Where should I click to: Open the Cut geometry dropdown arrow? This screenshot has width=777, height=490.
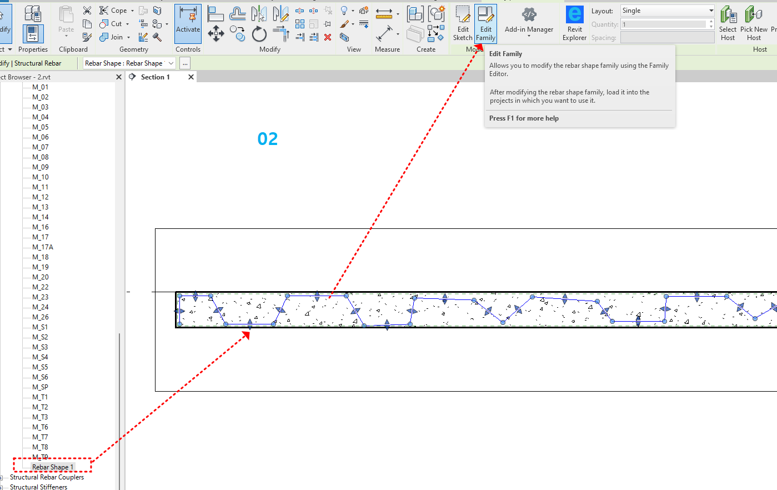coord(127,24)
